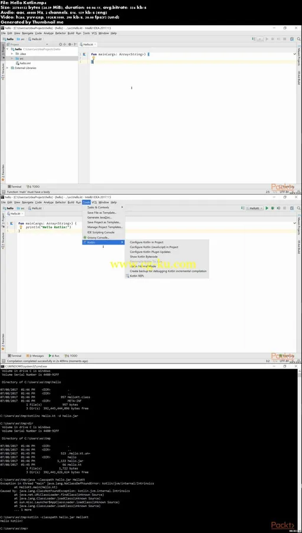Click tool-window toggle icon left of Compilation message
Screen dimensions: 302x533
click(3, 361)
